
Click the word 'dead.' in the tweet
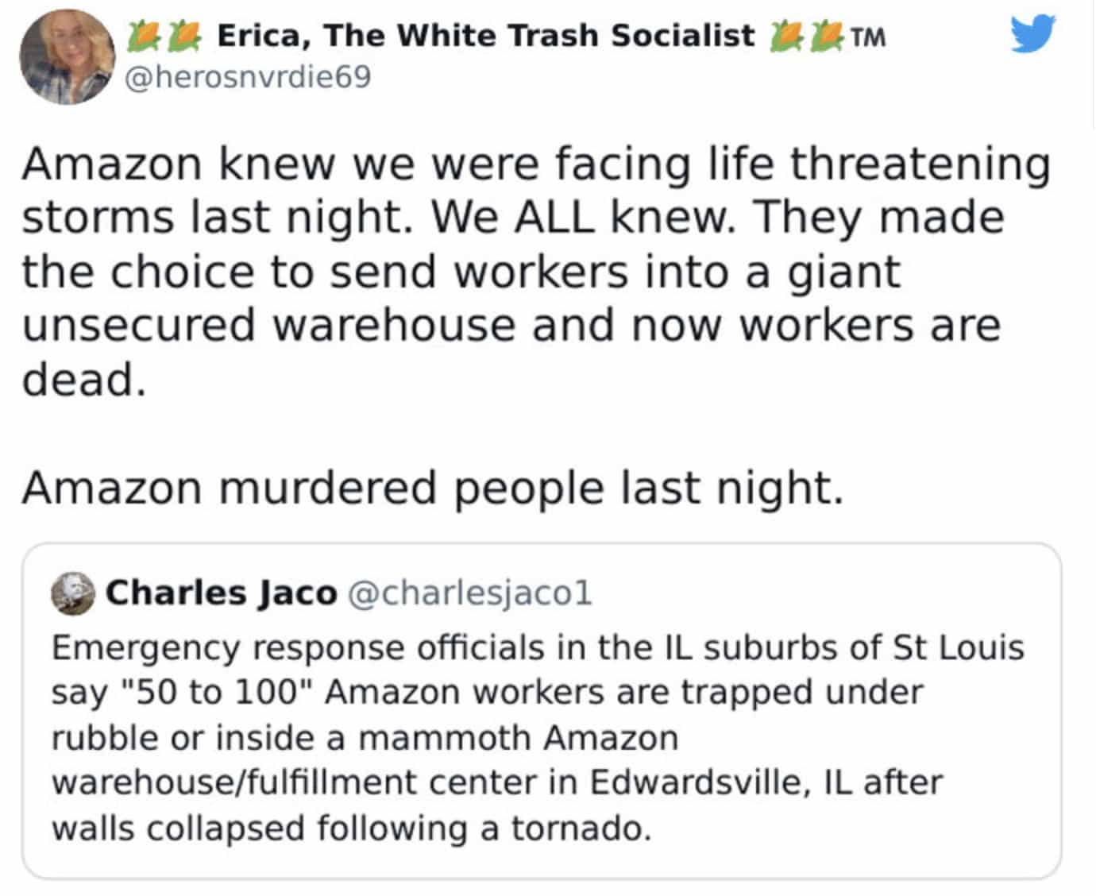pos(84,379)
